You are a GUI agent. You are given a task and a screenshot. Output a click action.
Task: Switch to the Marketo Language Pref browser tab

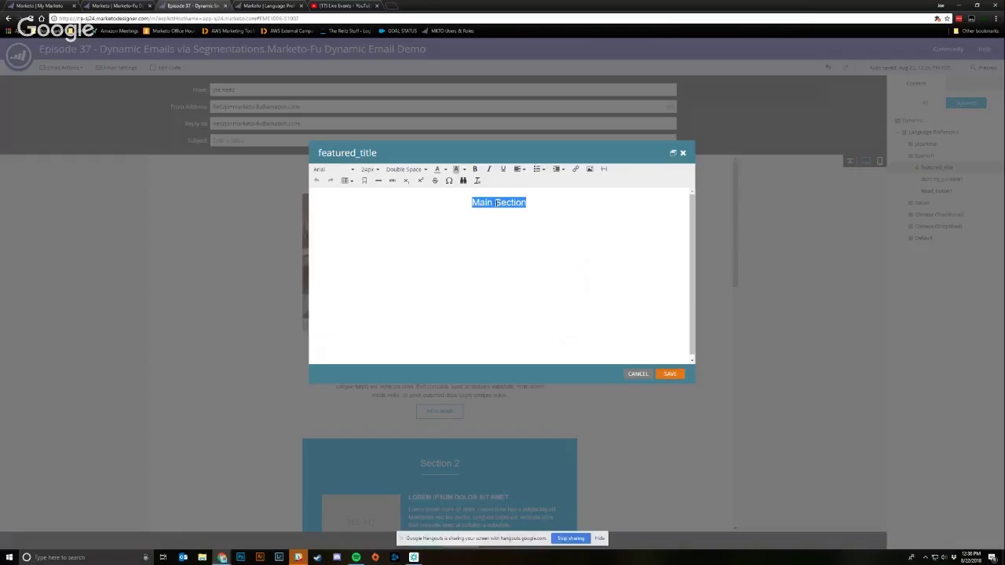(x=269, y=5)
